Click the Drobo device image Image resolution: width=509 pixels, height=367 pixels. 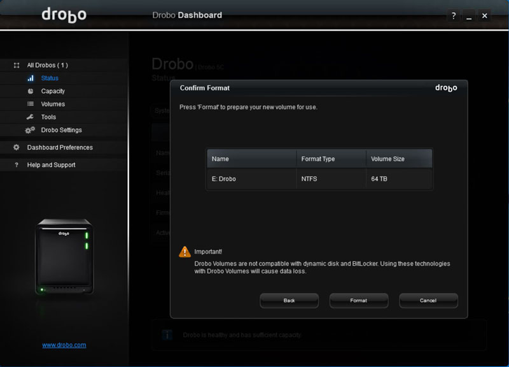coord(64,257)
